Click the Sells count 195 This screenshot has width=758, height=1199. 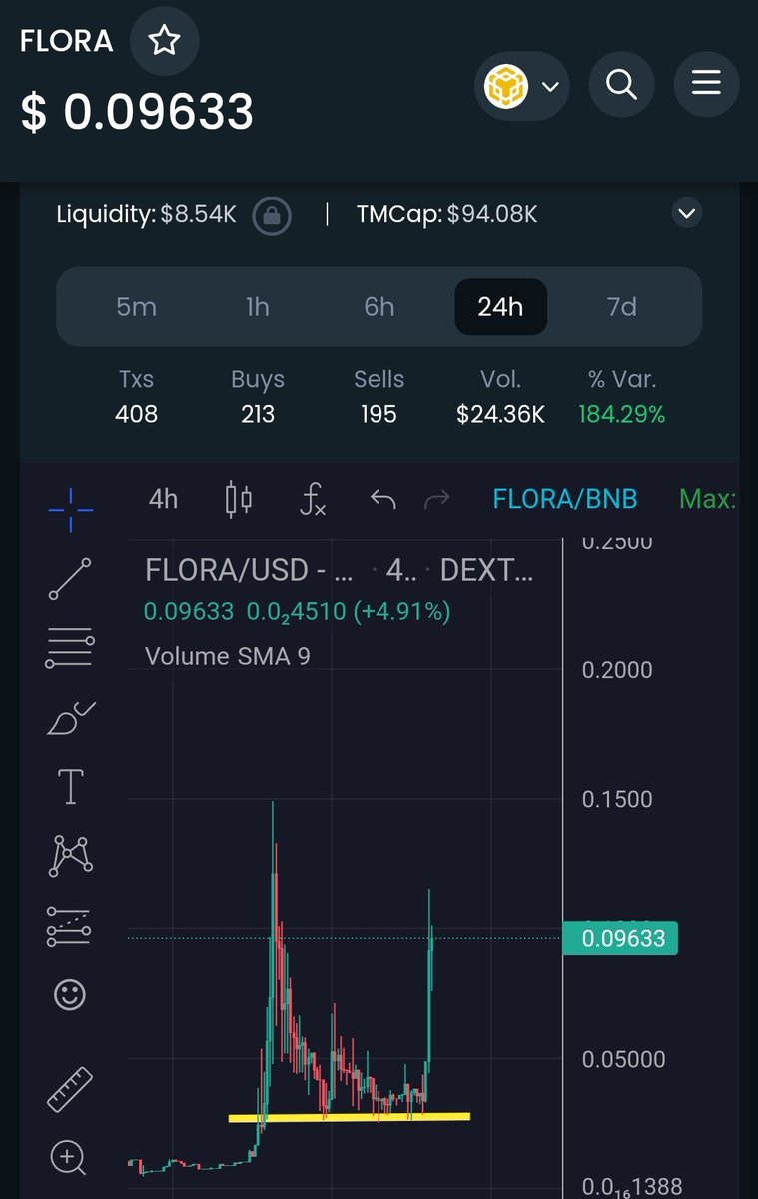tap(379, 414)
